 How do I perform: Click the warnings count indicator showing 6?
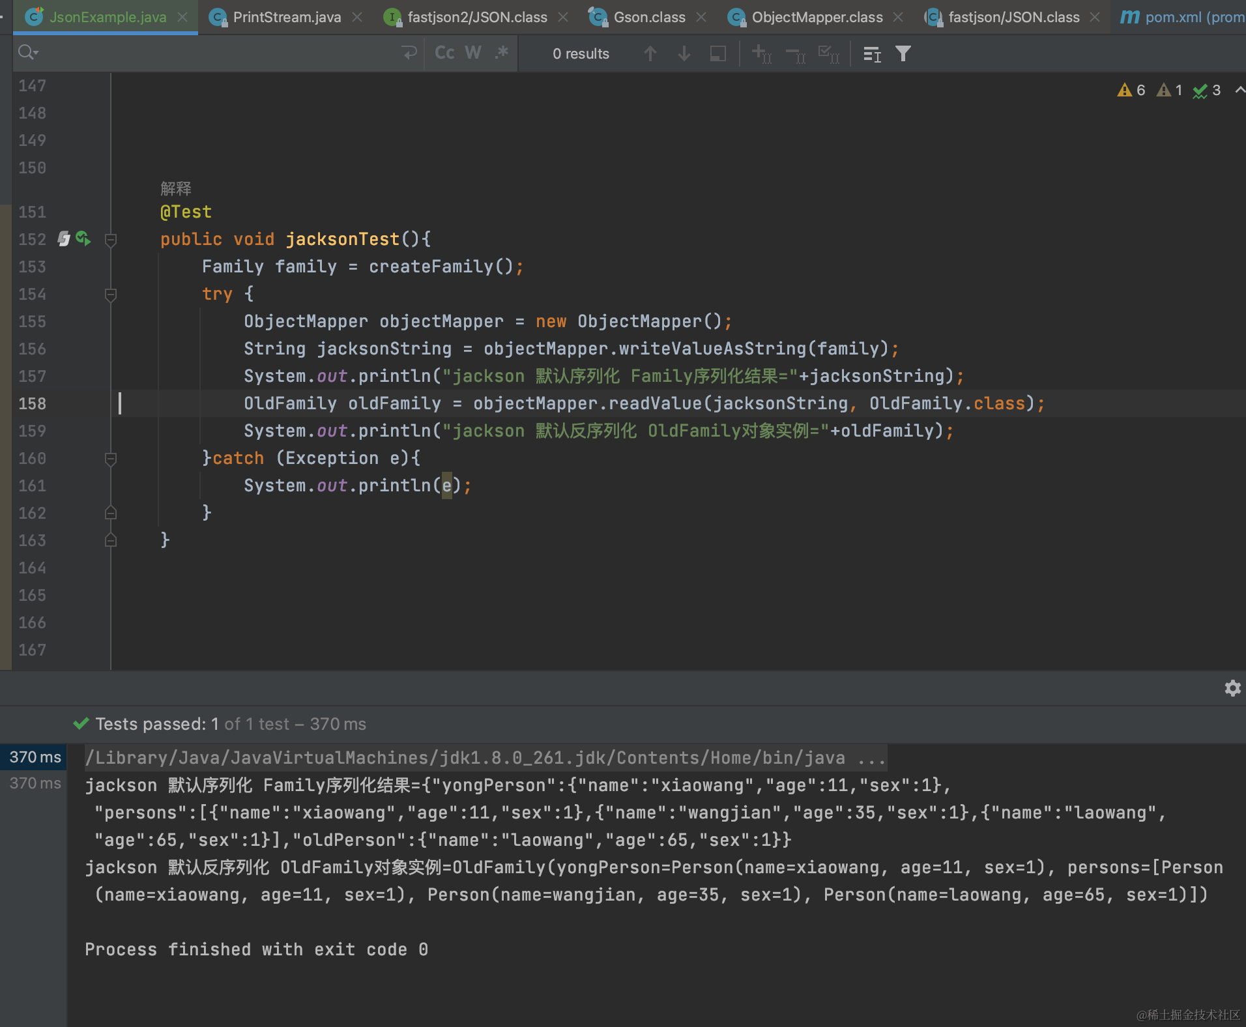point(1131,90)
